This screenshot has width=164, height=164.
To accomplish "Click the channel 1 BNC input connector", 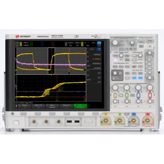I will click(105, 121).
